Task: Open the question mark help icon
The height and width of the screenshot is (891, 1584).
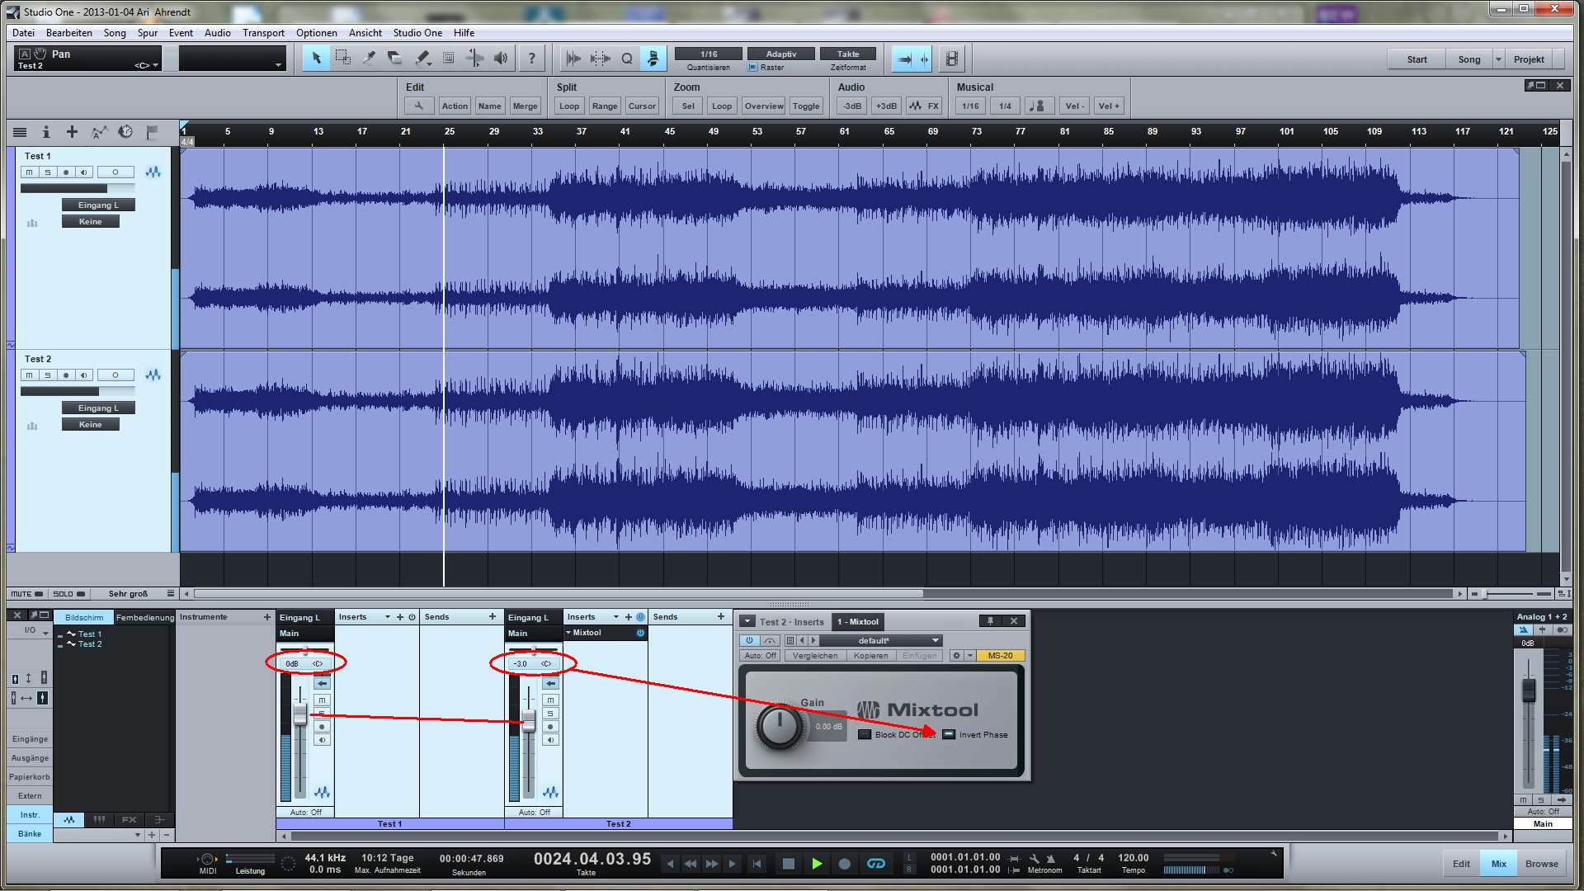Action: (531, 59)
